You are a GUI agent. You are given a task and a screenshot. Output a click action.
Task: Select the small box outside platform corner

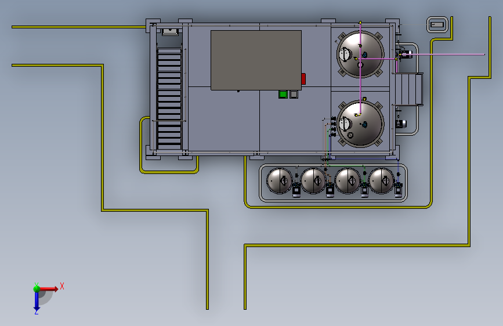point(437,25)
